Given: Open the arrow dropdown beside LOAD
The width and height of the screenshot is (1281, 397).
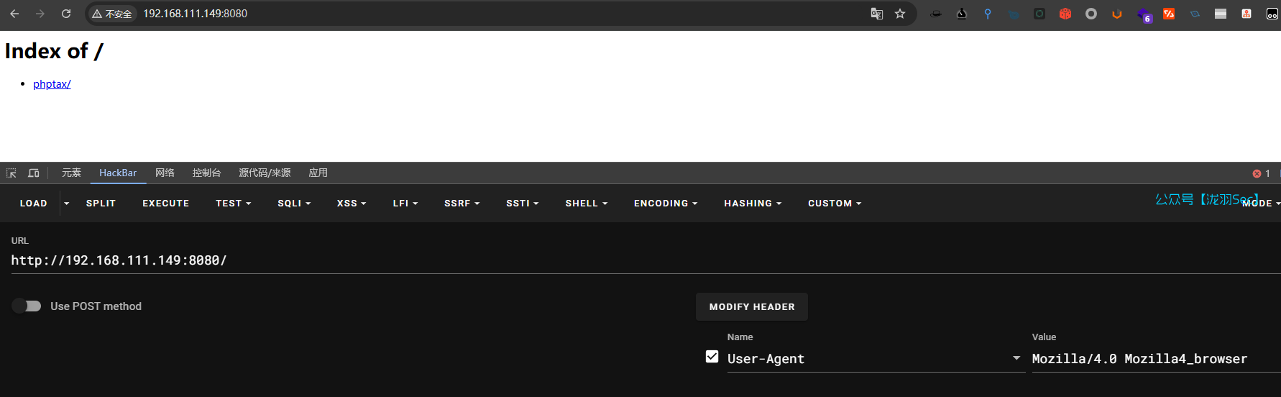Looking at the screenshot, I should coord(66,204).
